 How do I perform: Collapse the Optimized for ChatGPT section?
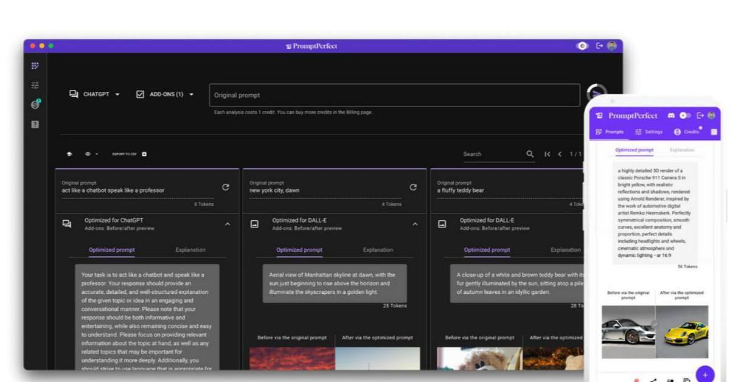point(228,224)
